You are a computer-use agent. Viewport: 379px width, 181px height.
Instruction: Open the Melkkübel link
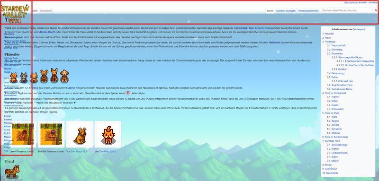(x=274, y=43)
